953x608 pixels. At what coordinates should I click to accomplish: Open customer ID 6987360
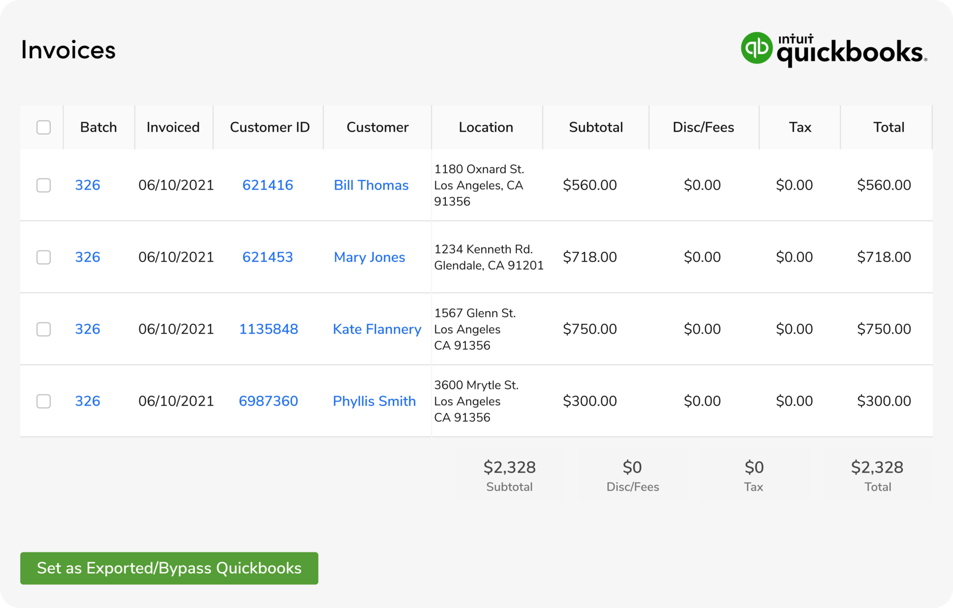pos(268,401)
